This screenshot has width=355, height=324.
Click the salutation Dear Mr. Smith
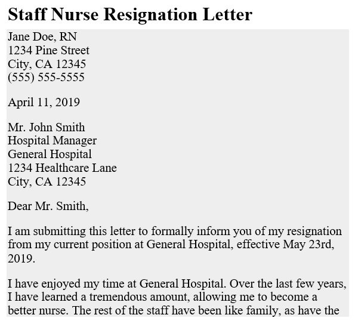48,206
